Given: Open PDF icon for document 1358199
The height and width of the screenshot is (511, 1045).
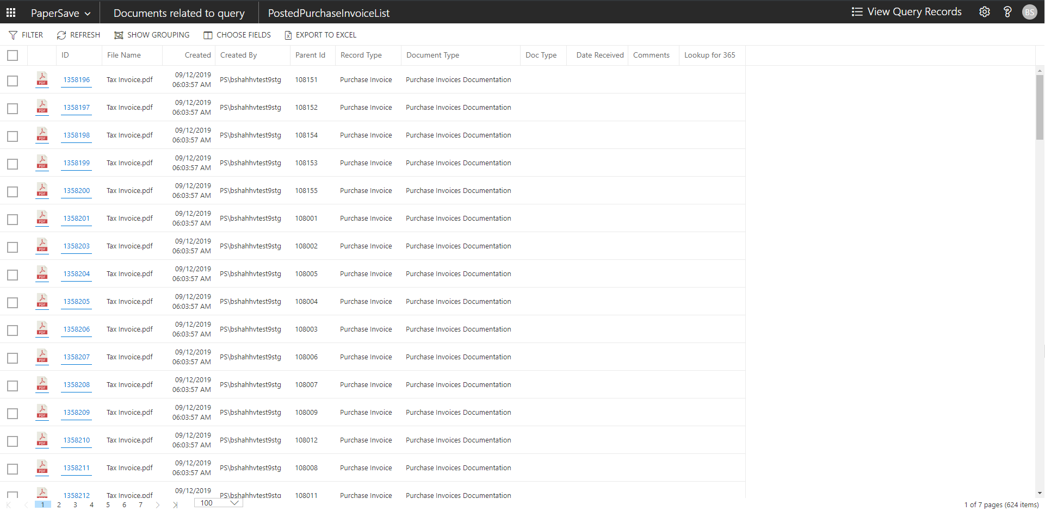Looking at the screenshot, I should click(42, 162).
